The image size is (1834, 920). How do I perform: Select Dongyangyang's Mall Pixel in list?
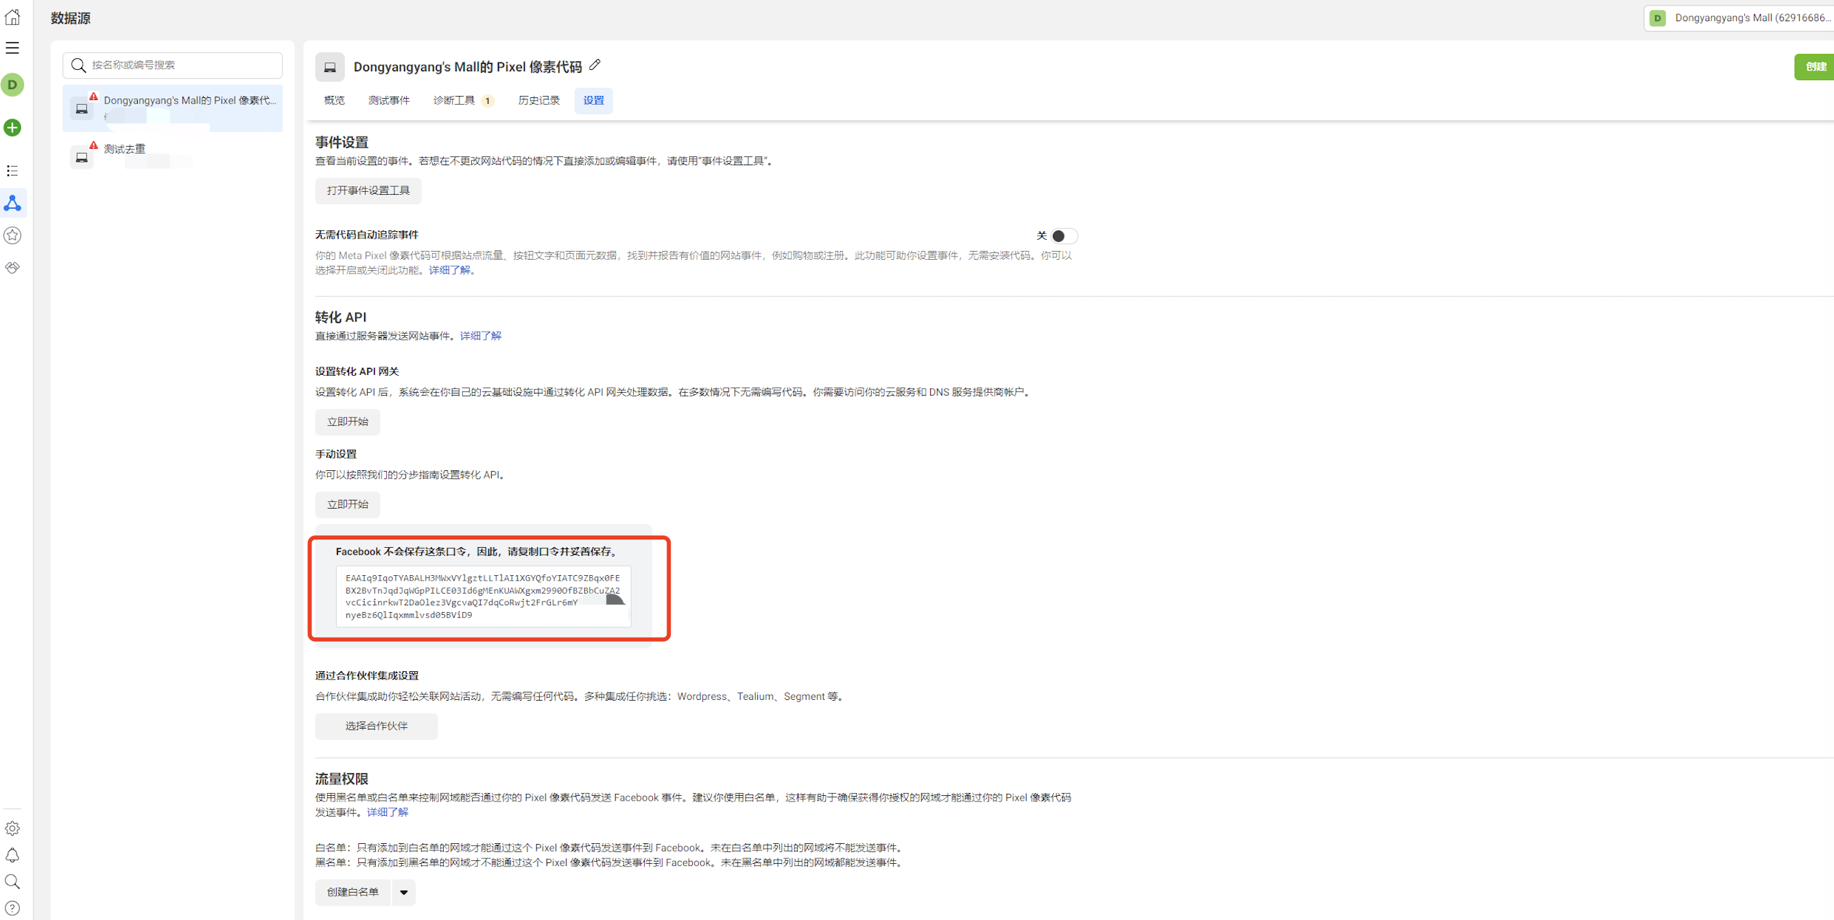172,108
